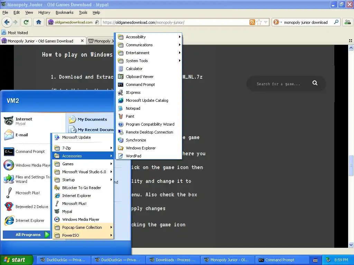Open the address bar history dropdown
This screenshot has height=265, width=354.
(266, 22)
